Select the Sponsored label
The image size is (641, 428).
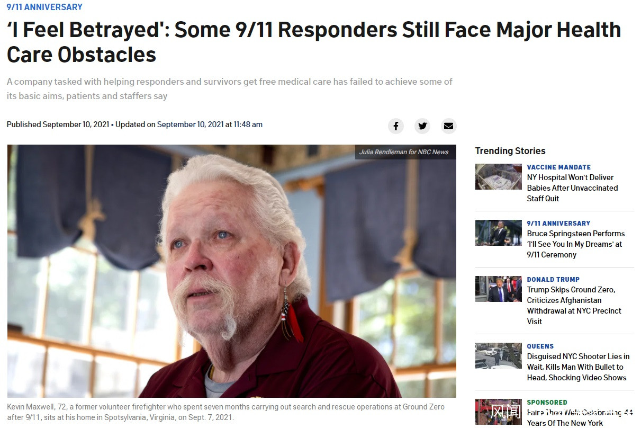(x=547, y=402)
